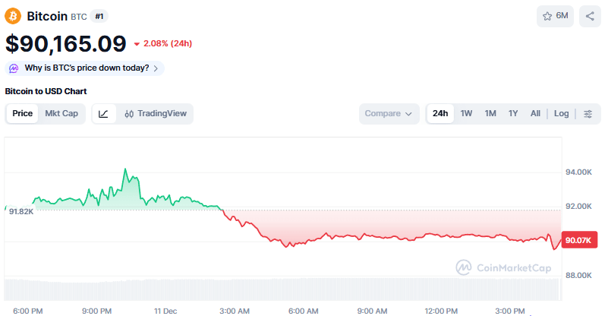This screenshot has width=608, height=316.
Task: Switch chart to Mkt Cap view
Action: point(61,114)
